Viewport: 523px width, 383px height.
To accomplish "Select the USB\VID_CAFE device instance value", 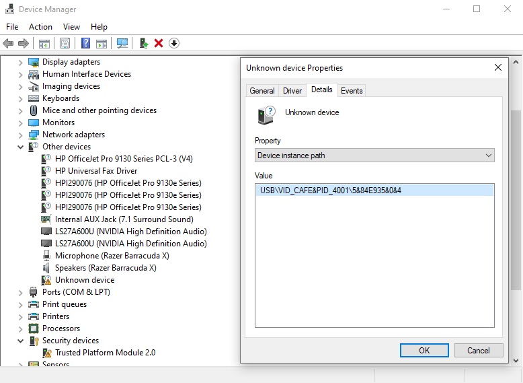I will pyautogui.click(x=374, y=190).
